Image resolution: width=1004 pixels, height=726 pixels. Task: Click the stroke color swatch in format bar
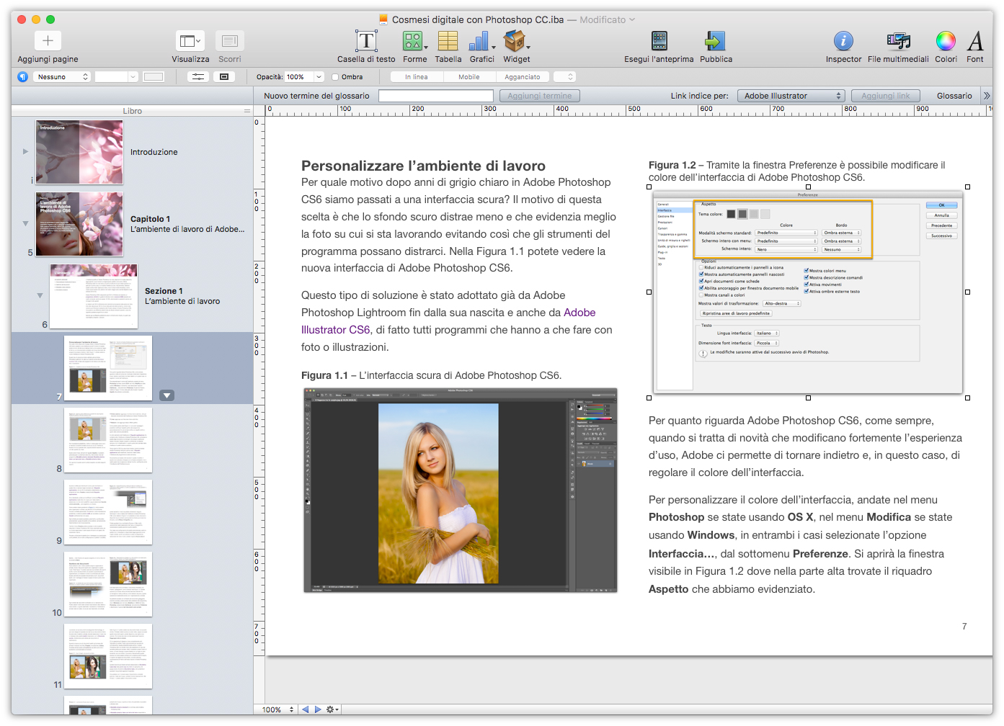click(154, 77)
